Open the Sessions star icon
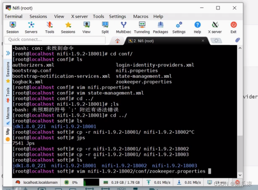The image size is (258, 190). click(68, 27)
